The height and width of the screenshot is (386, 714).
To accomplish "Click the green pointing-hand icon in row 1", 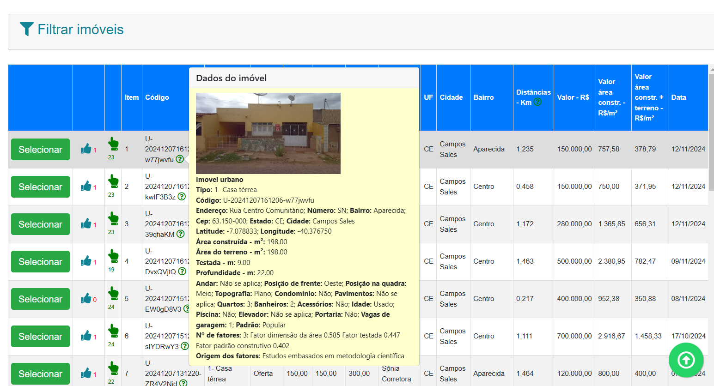I will tap(113, 144).
